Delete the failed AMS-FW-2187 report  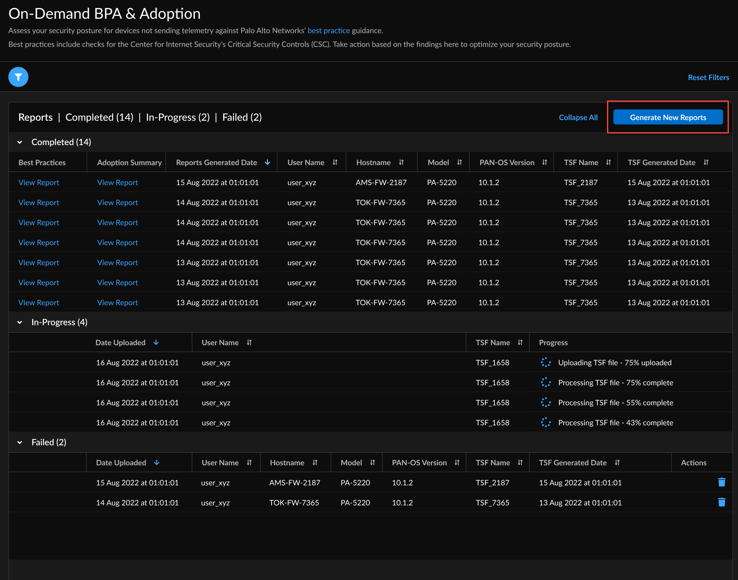721,482
